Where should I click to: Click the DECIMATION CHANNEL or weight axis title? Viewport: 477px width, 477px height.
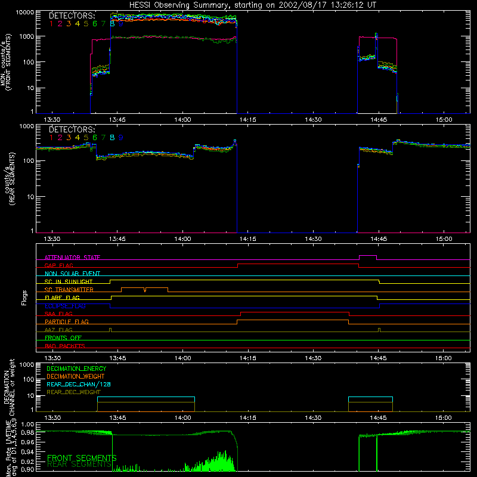point(8,388)
